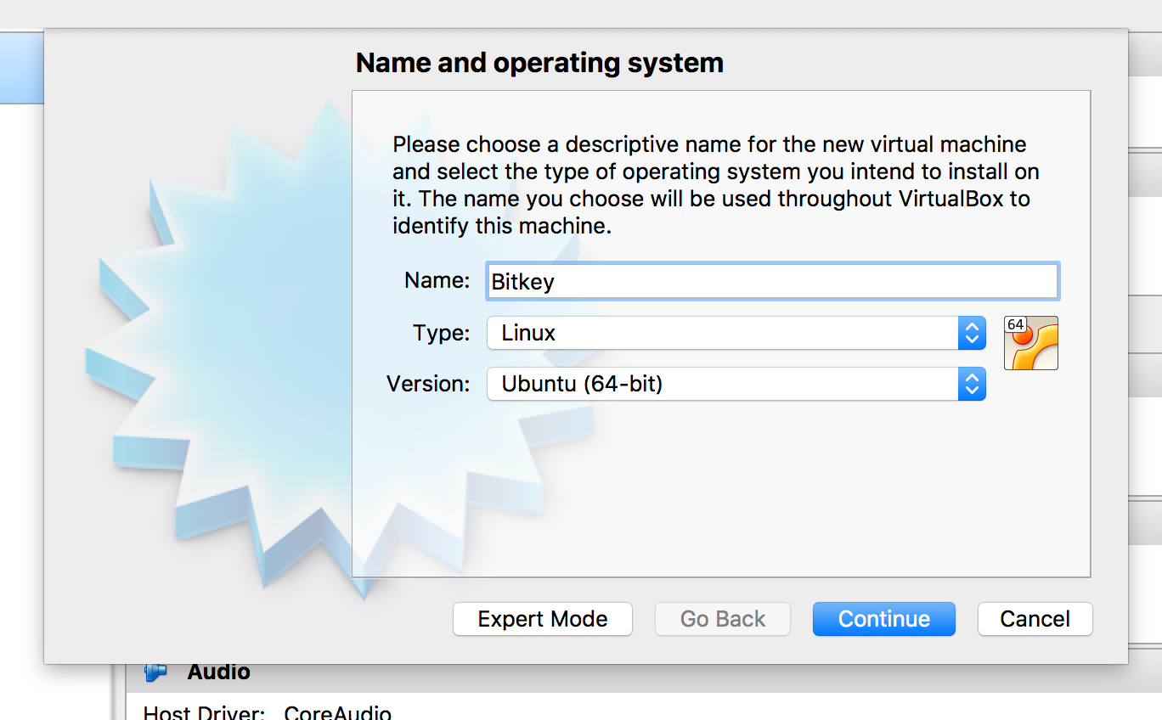This screenshot has width=1162, height=720.
Task: Click the "Name and operating system" heading
Action: tap(539, 63)
